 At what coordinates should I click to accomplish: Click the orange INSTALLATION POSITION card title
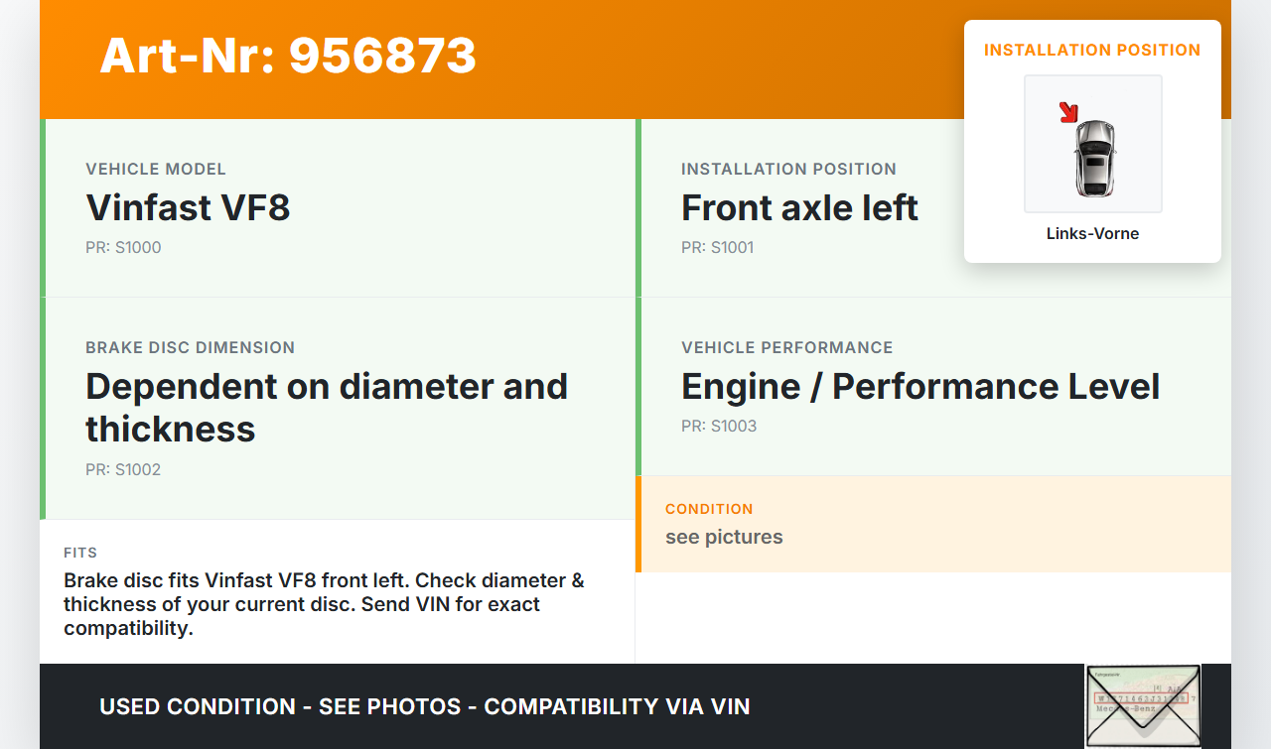pyautogui.click(x=1092, y=51)
